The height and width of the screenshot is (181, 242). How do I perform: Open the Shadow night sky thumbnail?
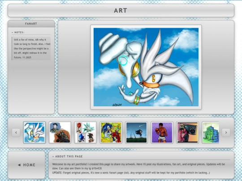click(136, 133)
